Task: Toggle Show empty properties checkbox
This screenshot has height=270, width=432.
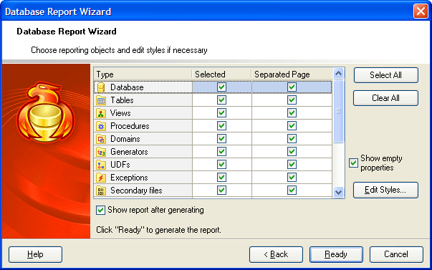Action: click(353, 163)
